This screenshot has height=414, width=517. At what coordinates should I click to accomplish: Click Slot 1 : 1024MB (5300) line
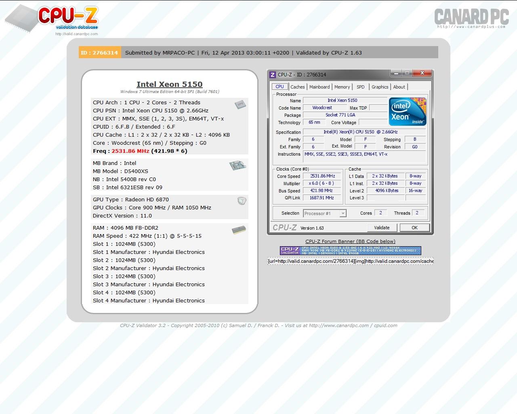(x=124, y=244)
